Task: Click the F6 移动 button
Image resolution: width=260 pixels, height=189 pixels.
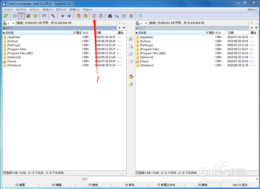Action: tap(130, 185)
